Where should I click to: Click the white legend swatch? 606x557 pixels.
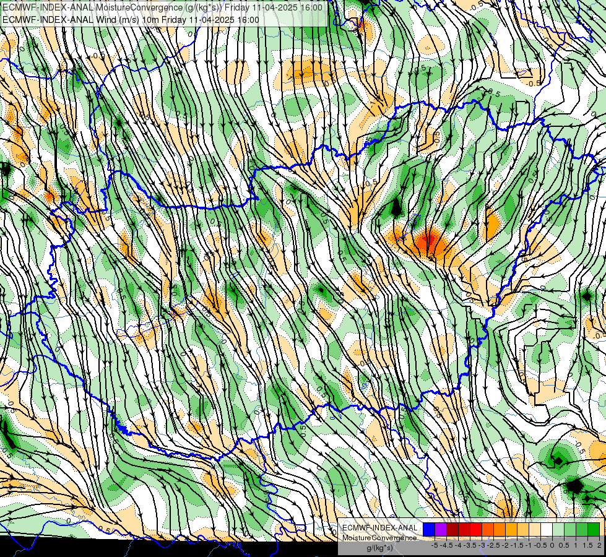tap(547, 529)
